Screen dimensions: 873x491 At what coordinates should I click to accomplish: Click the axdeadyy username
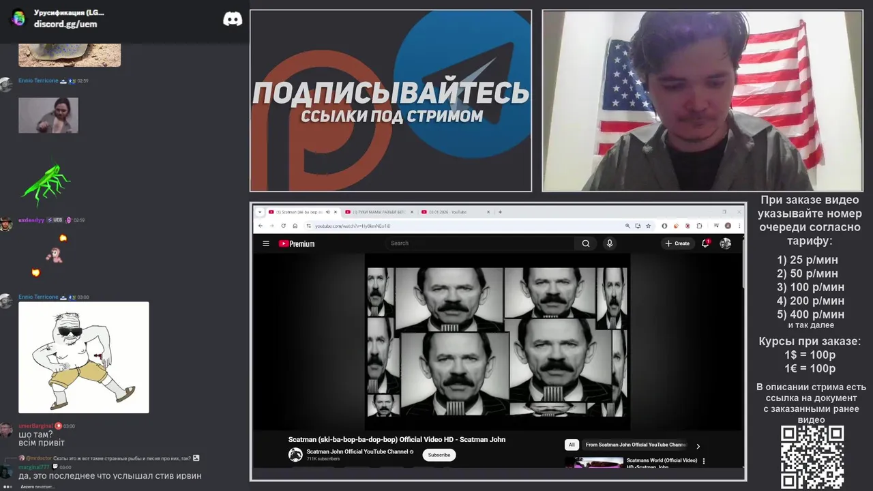[31, 220]
